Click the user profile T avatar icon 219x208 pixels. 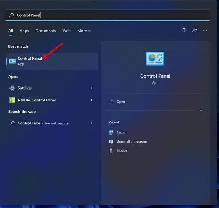pyautogui.click(x=184, y=31)
